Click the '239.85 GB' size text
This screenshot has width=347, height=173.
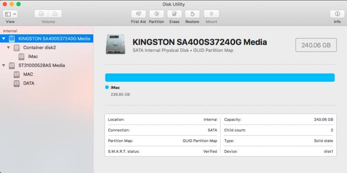(x=120, y=95)
